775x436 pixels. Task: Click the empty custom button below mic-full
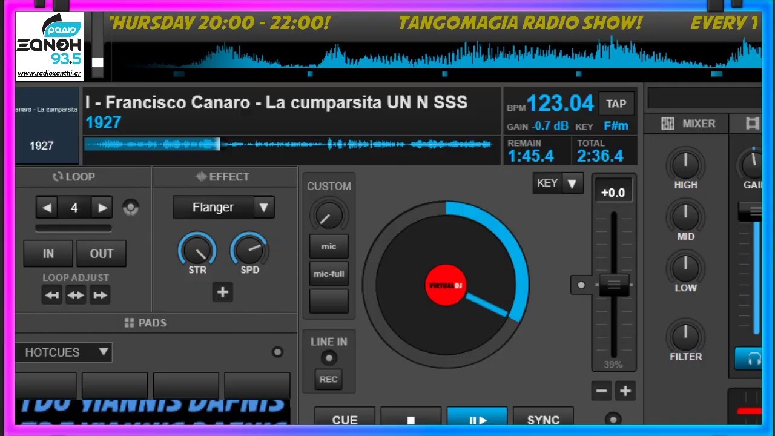[329, 301]
